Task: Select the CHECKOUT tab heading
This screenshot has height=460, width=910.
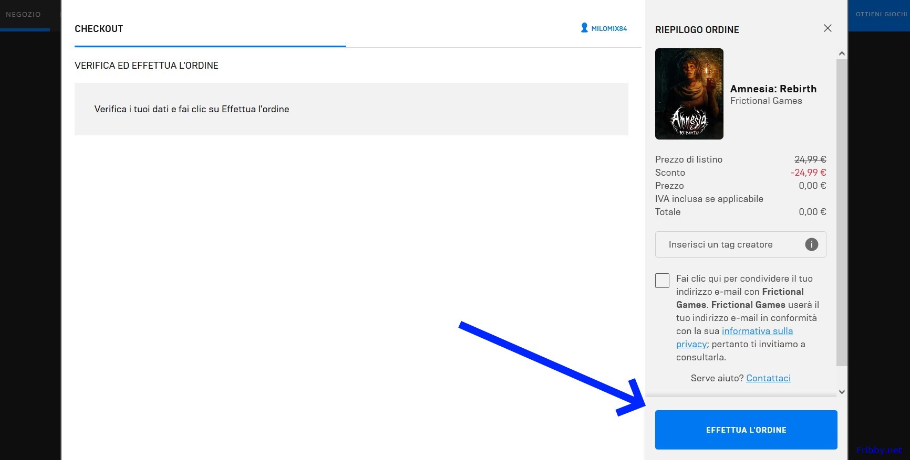Action: coord(99,29)
